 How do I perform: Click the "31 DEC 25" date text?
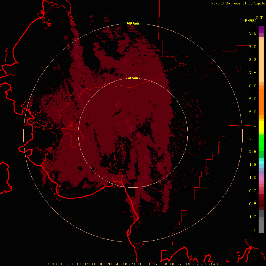[191, 264]
